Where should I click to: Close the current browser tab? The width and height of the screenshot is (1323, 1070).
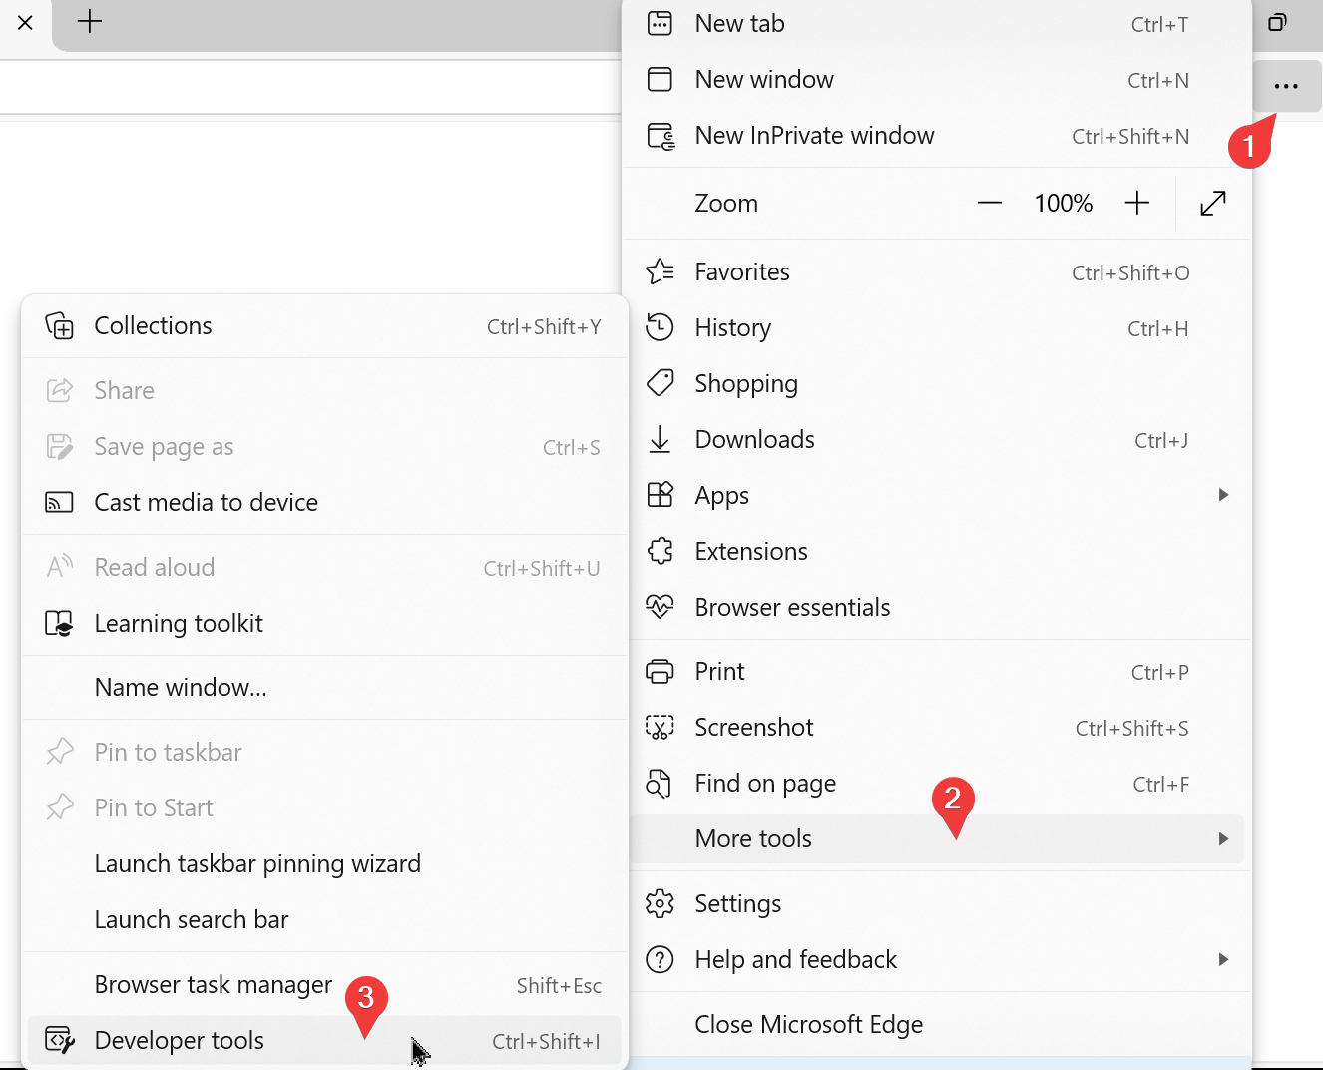pos(26,22)
